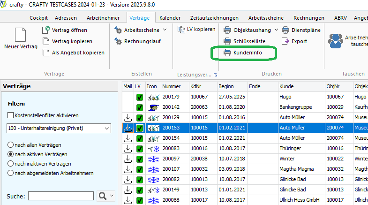Click the Vertrag kopieren icon
The image size is (368, 205).
[x=46, y=41]
